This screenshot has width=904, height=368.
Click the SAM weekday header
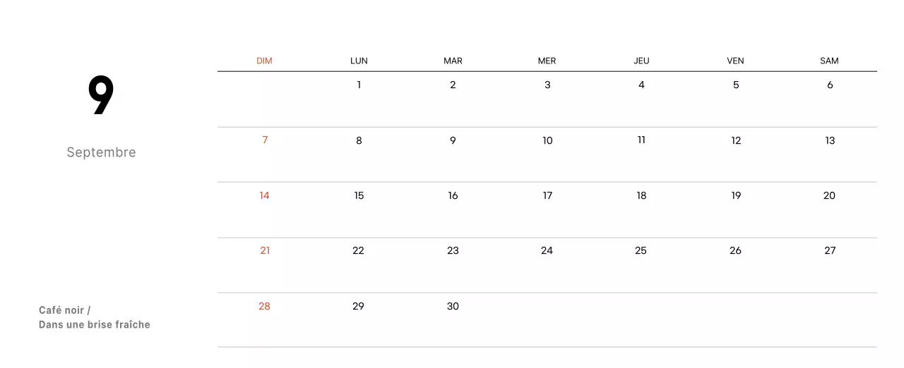[x=829, y=61]
